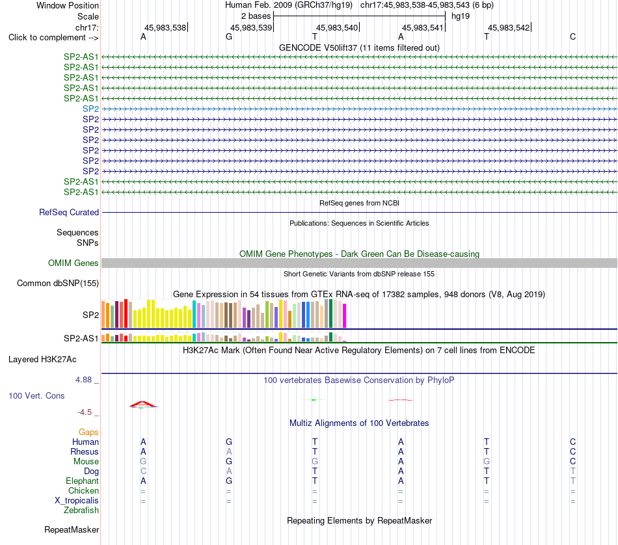Open 'Repeating Elements by RepeatMasker' title

359,520
